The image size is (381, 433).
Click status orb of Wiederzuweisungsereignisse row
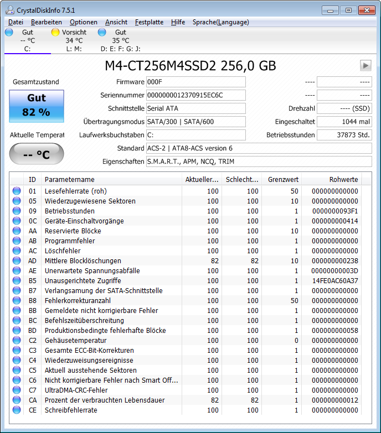coord(17,360)
